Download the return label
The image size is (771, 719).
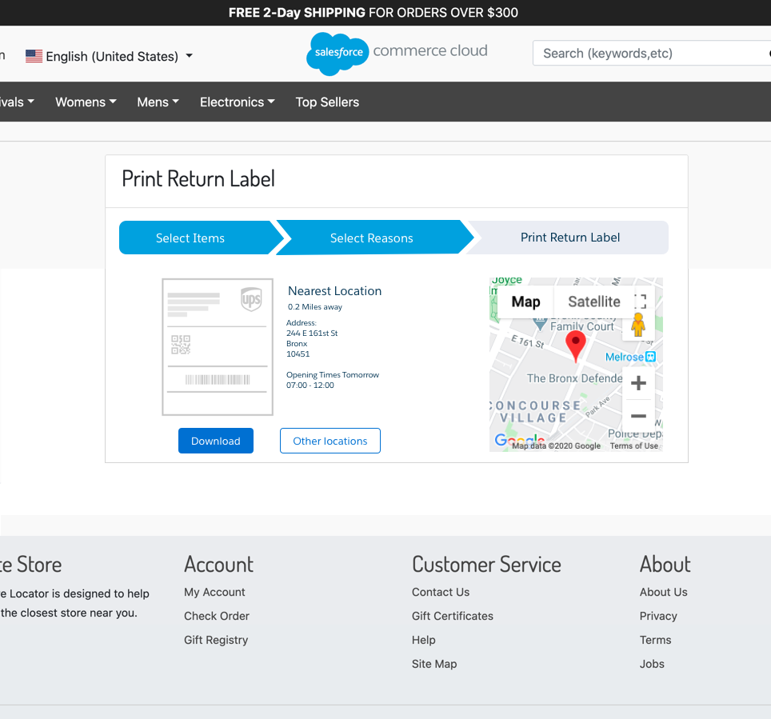pos(216,441)
